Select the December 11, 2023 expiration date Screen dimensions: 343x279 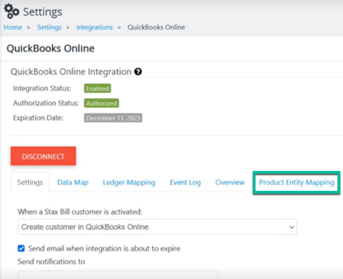(x=113, y=118)
